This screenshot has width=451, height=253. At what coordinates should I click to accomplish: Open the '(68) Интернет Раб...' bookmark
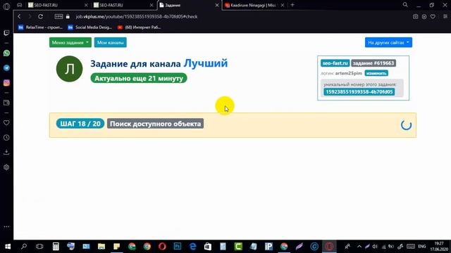point(140,27)
